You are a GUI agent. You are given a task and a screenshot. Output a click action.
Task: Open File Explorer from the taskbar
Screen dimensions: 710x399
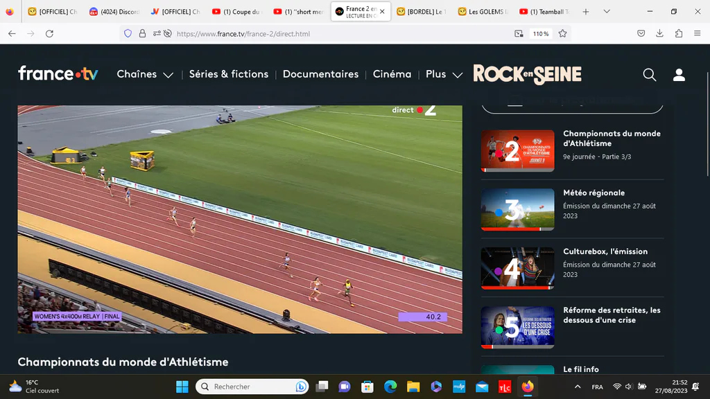tap(413, 387)
